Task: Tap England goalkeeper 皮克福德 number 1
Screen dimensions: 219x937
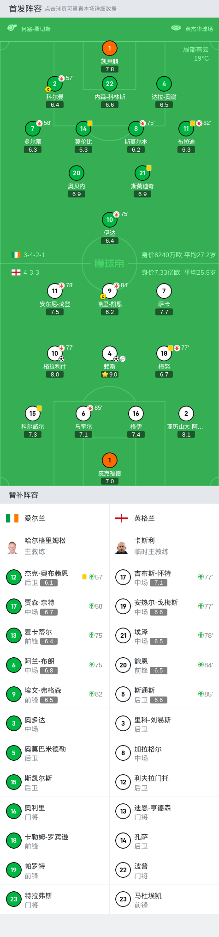Action: pos(110,460)
